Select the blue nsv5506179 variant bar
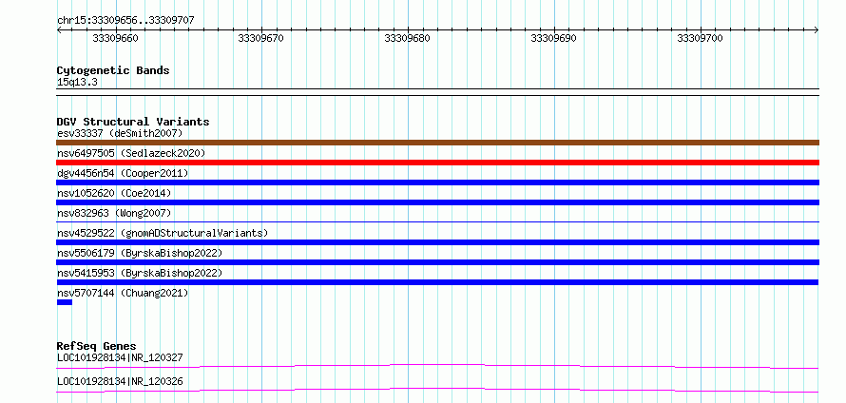 [437, 262]
